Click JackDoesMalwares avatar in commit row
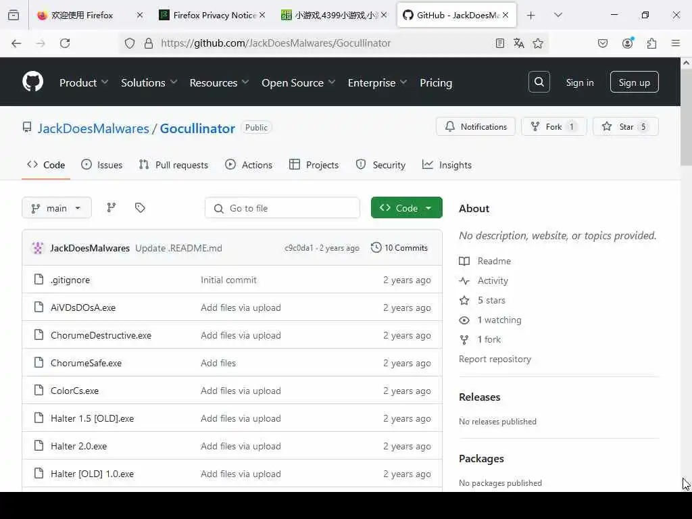The height and width of the screenshot is (519, 692). (x=38, y=248)
